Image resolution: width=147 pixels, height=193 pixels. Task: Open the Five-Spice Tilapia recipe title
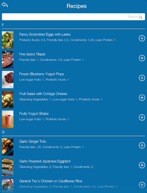[x=32, y=54]
